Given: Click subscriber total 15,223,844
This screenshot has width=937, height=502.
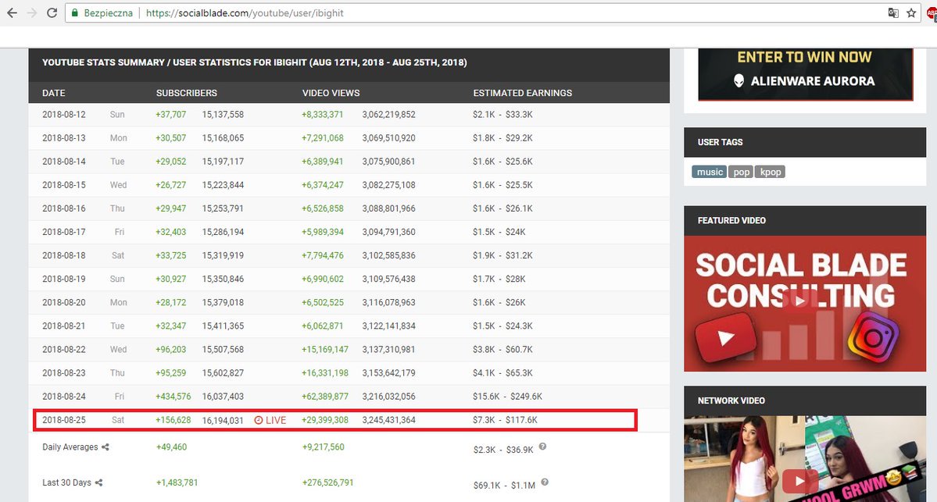Looking at the screenshot, I should (x=223, y=185).
